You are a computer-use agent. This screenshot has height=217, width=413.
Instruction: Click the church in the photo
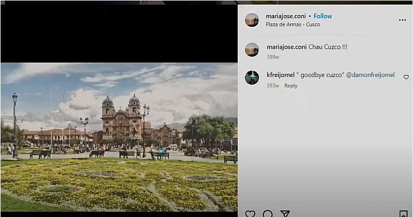[x=122, y=118]
